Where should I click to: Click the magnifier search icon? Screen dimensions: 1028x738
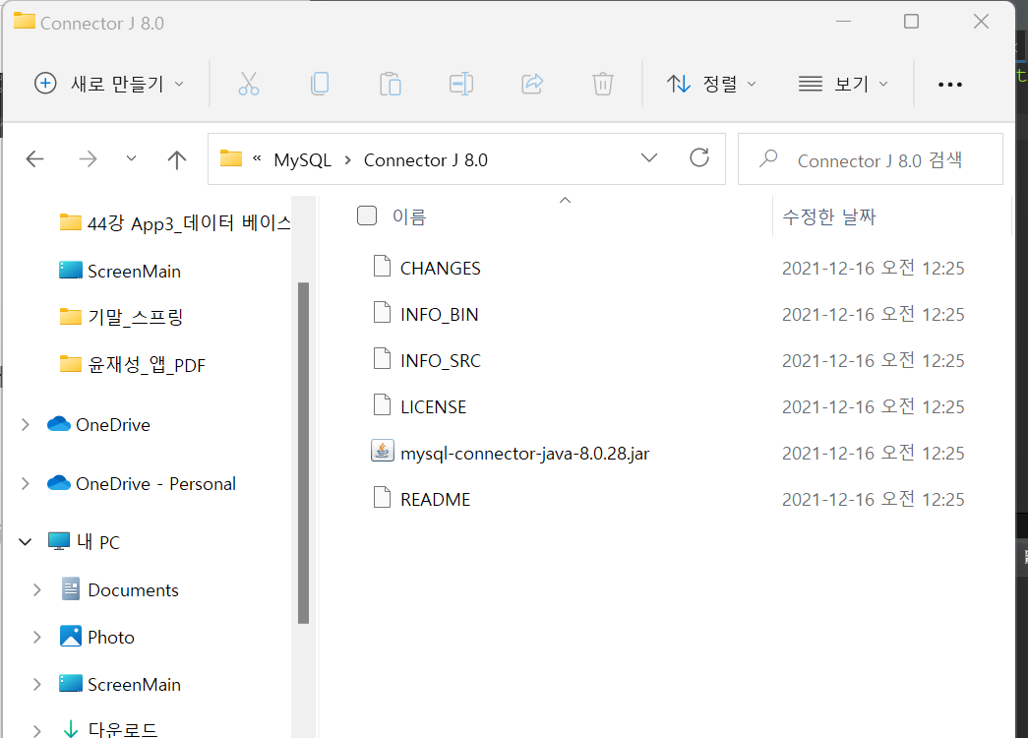coord(767,158)
